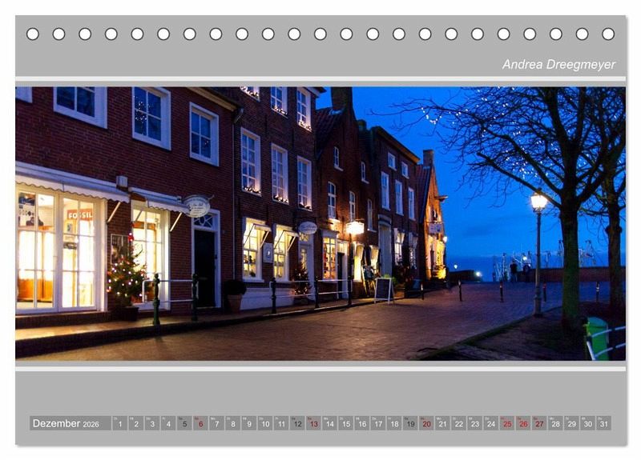
Task: Choose date cell 22
Action: [459, 423]
